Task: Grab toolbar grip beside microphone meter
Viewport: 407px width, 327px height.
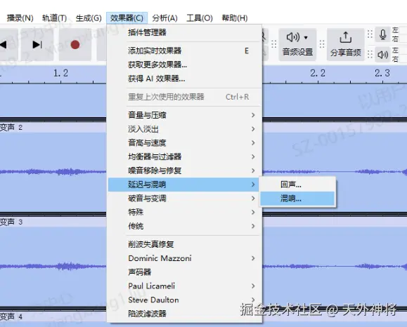Action: [x=370, y=34]
